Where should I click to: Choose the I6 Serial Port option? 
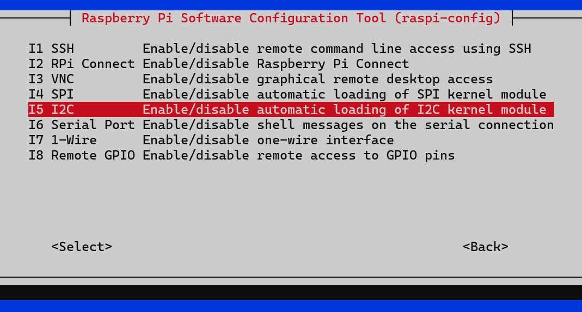pyautogui.click(x=291, y=125)
